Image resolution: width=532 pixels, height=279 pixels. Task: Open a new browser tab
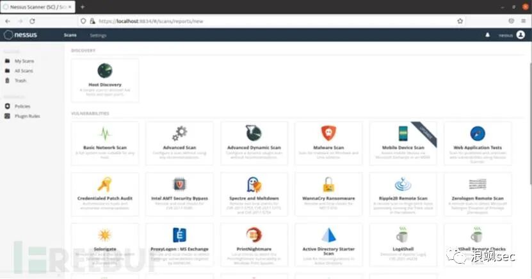pos(83,7)
